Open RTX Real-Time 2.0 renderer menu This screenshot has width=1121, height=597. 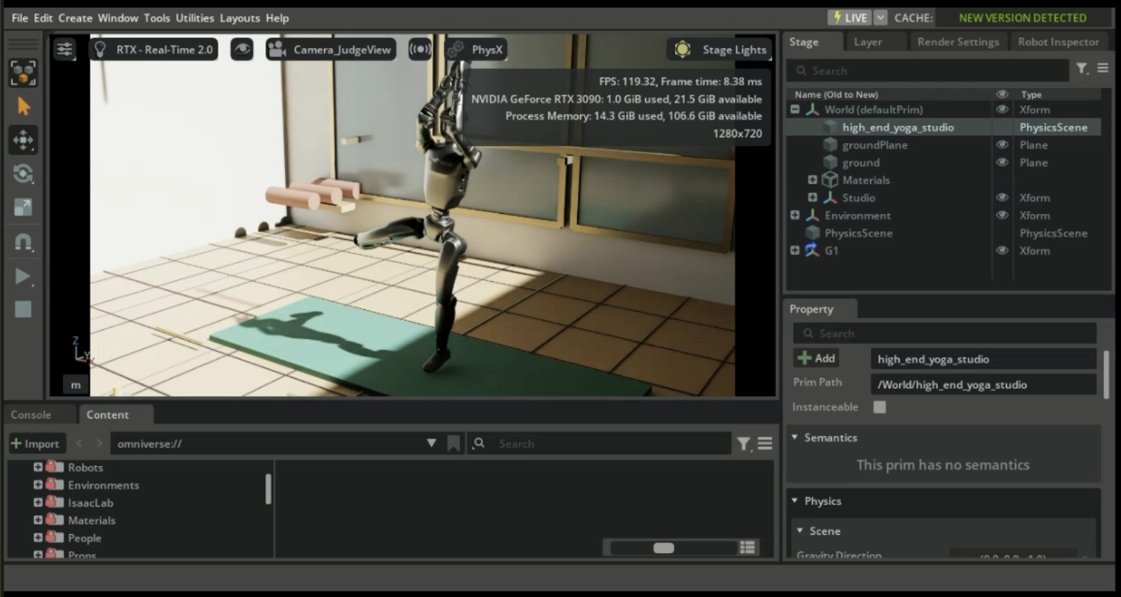(153, 49)
